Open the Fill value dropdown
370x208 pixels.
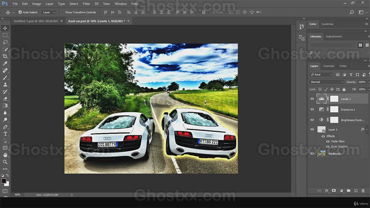368,90
